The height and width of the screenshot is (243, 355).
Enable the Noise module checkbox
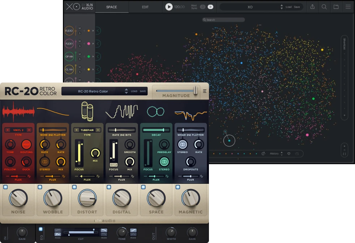[x=5, y=187]
